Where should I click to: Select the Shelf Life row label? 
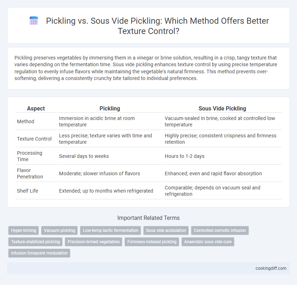28,191
